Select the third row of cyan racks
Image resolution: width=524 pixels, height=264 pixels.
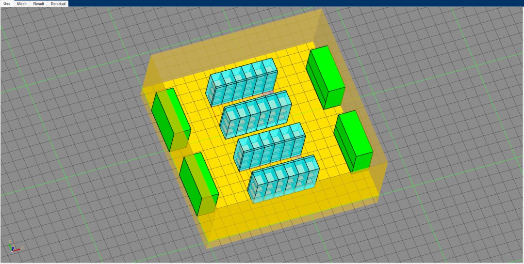click(x=269, y=147)
